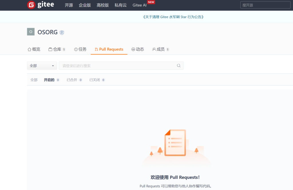Open the 开源 menu item
Viewport: 293px width, 190px height.
tap(69, 5)
